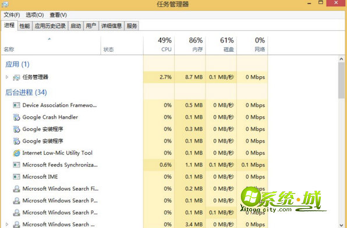Minimize the Task Manager window
This screenshot has width=347, height=228.
click(x=309, y=3)
